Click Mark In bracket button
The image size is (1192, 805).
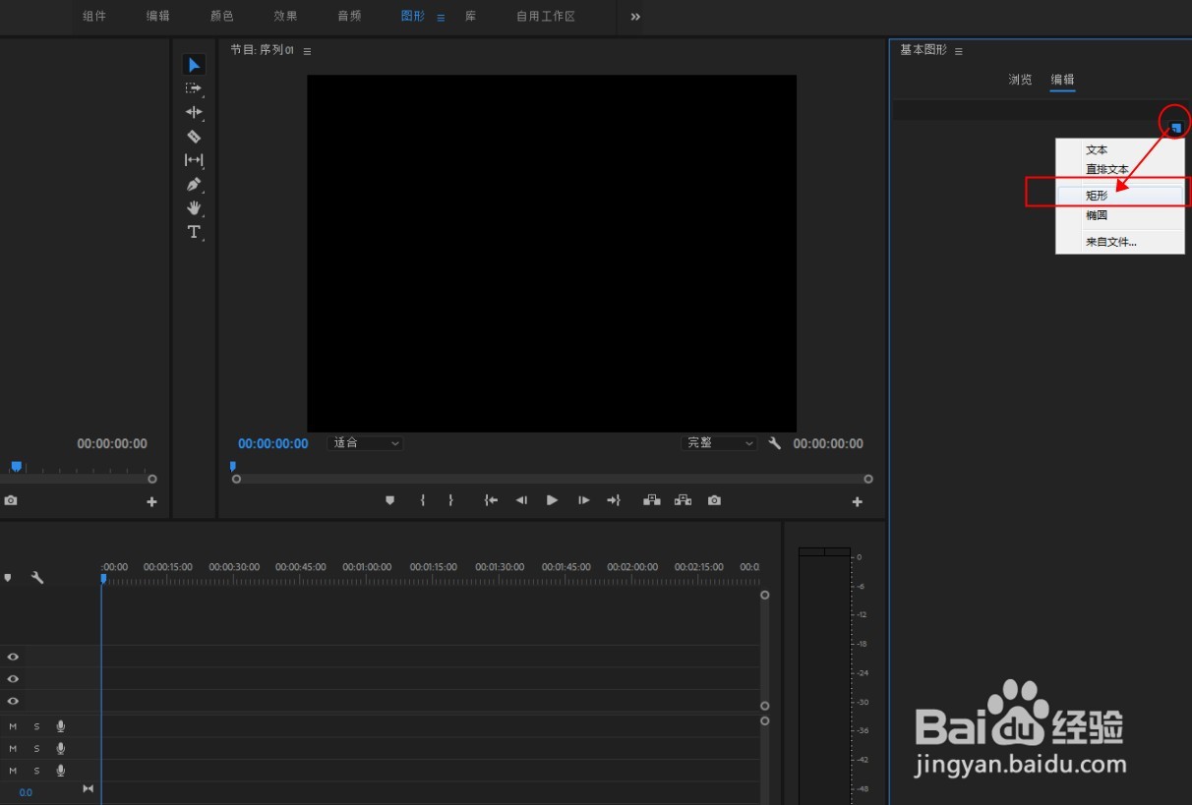pos(422,500)
